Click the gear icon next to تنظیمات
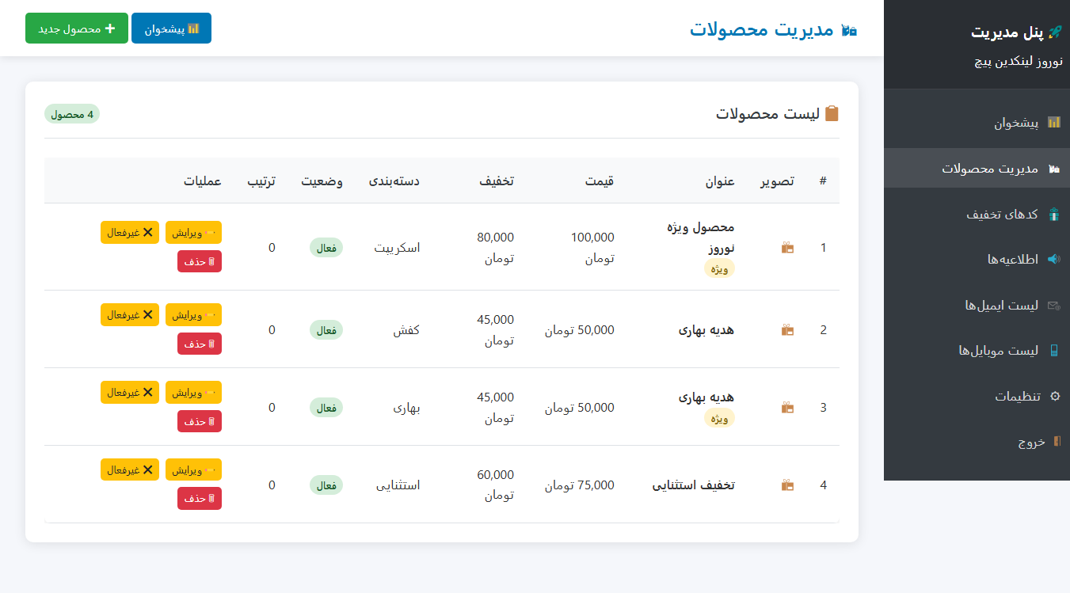 click(x=1056, y=397)
